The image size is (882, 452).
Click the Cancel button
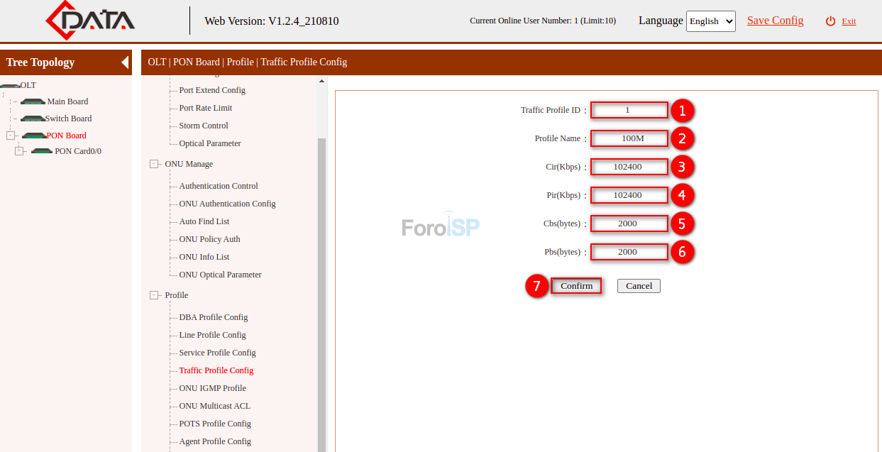click(638, 285)
